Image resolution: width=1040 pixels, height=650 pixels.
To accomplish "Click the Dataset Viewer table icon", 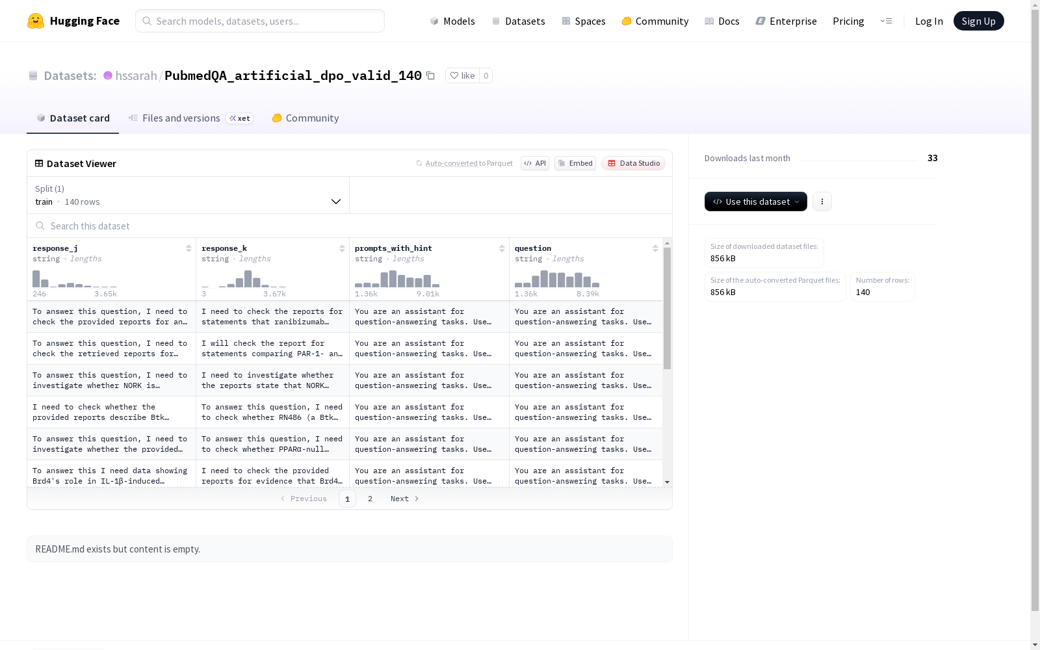I will (39, 163).
